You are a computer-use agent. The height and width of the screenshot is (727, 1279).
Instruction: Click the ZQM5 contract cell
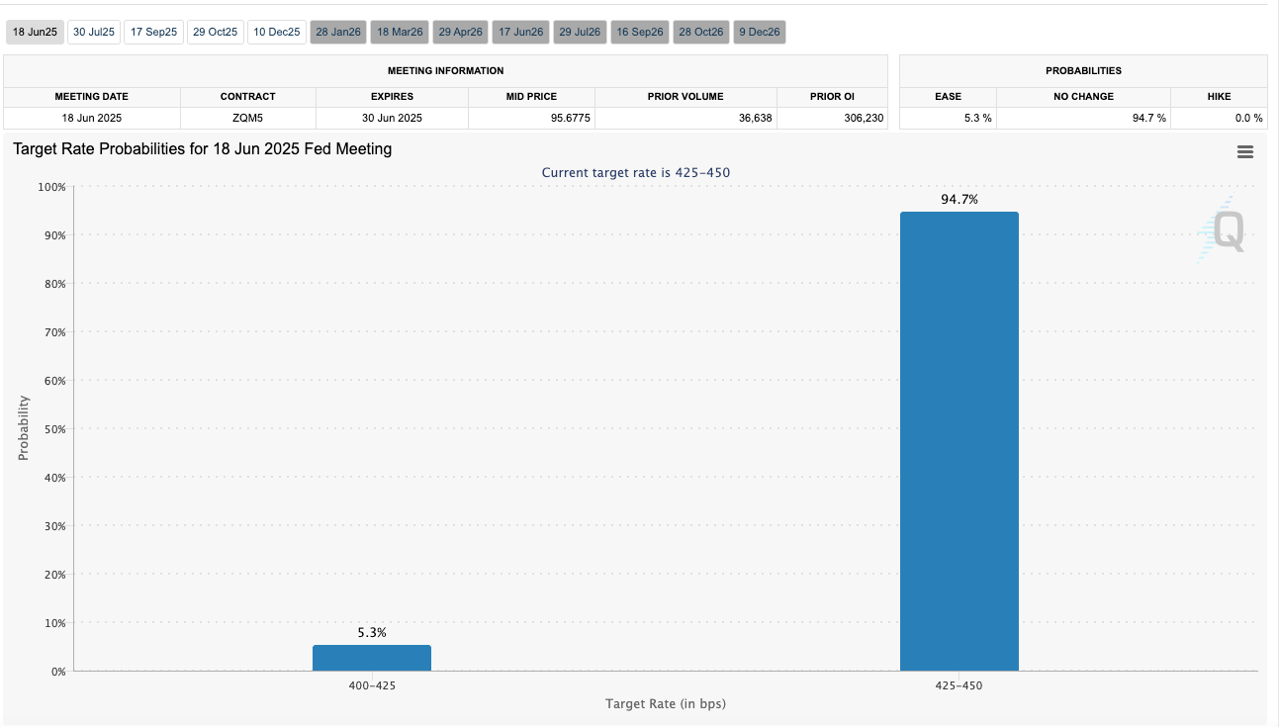tap(248, 118)
